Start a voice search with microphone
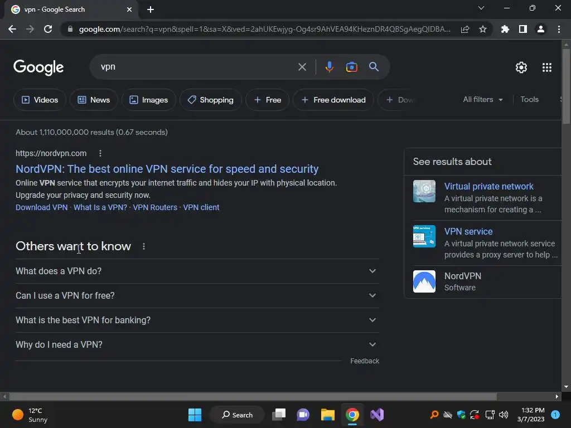The width and height of the screenshot is (571, 428). [x=329, y=67]
